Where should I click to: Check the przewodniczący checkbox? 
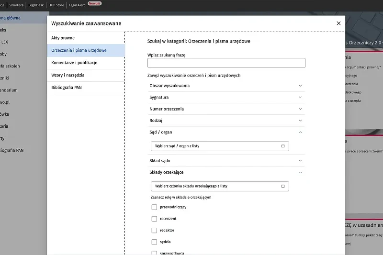[154, 207]
